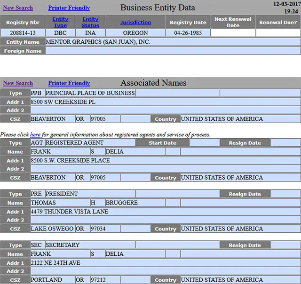Click the PRINCIPAL PLACE OF BUSINESS text

[x=90, y=93]
